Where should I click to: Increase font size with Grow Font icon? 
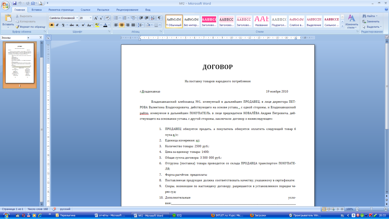96,18
